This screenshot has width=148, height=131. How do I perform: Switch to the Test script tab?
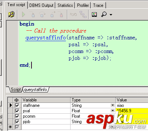coord(16,5)
